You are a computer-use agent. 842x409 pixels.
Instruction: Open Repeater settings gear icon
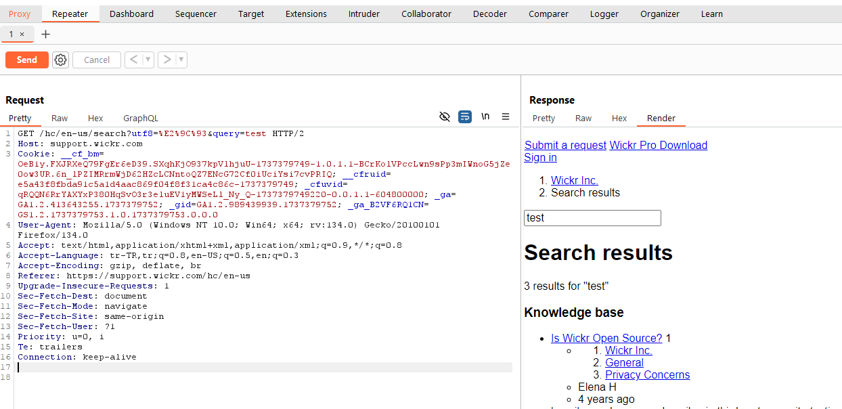61,60
